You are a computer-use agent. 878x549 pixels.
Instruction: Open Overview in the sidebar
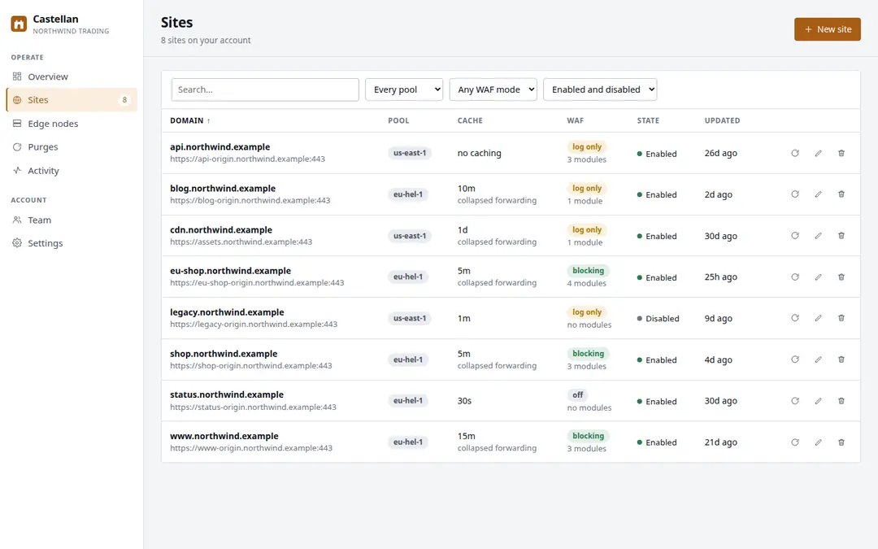coord(71,76)
